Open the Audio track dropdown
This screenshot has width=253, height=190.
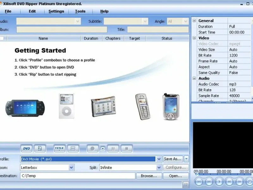pyautogui.click(x=77, y=21)
